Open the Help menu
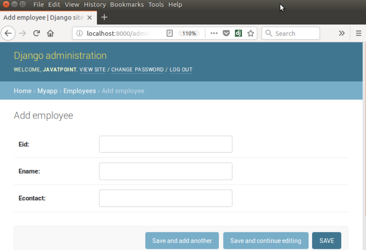Image resolution: width=366 pixels, height=250 pixels. point(175,5)
